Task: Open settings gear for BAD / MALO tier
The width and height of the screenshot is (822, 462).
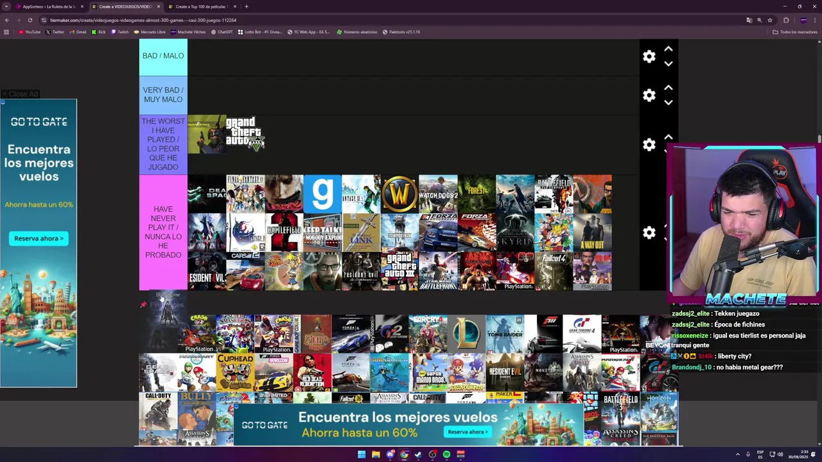Action: coord(649,56)
